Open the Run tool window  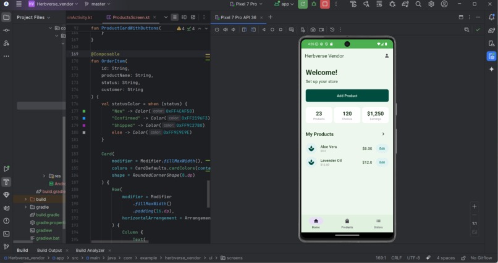6,169
